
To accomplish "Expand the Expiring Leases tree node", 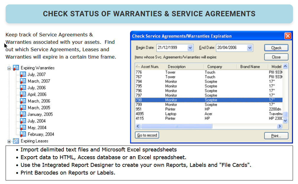I will click(9, 141).
